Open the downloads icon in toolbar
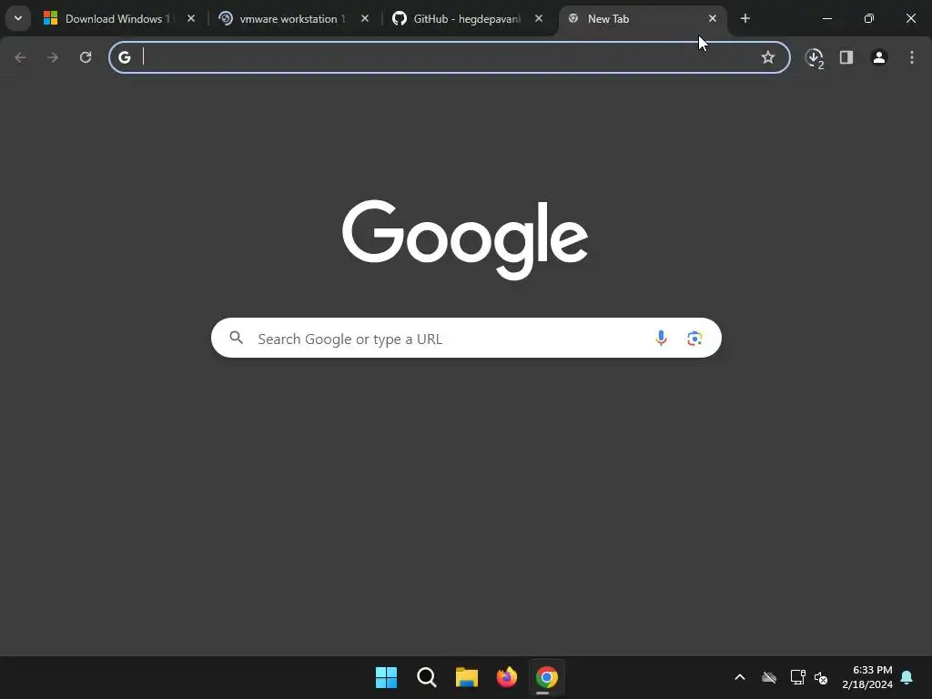The width and height of the screenshot is (932, 699). [x=814, y=57]
